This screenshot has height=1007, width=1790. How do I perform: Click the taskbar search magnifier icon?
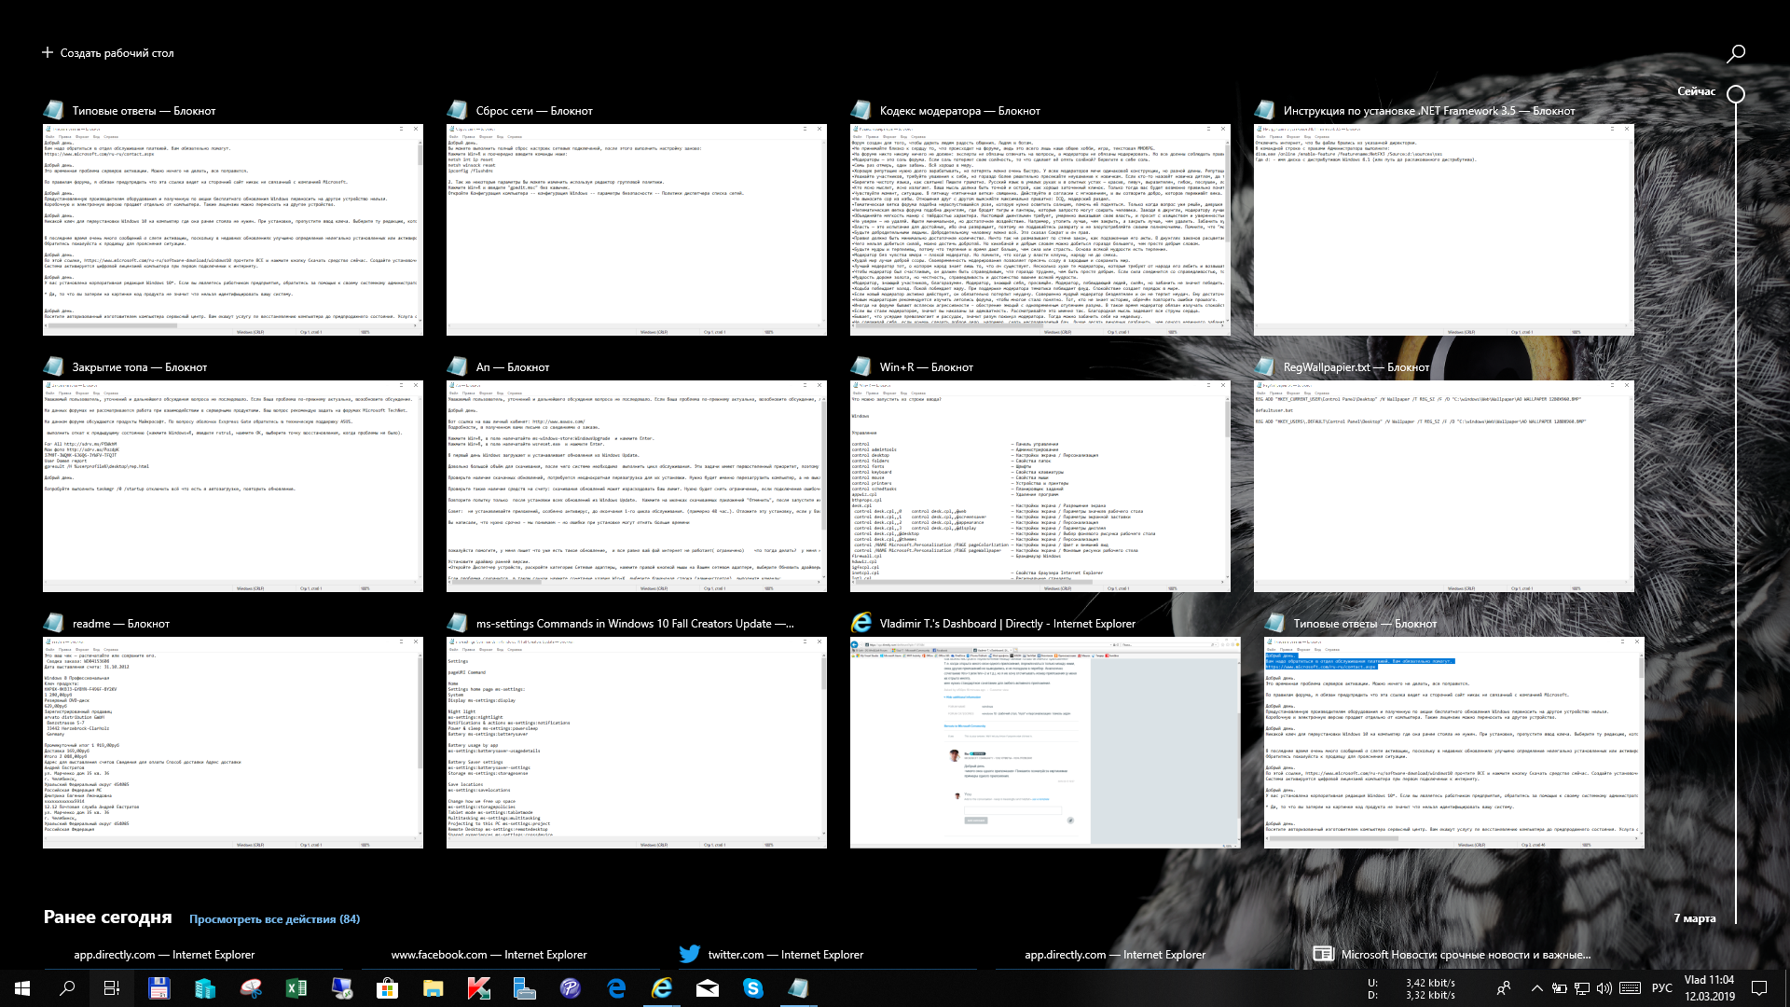point(67,988)
